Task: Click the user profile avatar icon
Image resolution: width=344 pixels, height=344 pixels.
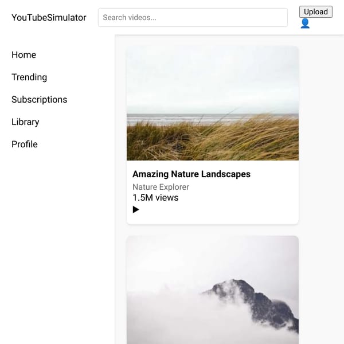Action: 305,24
